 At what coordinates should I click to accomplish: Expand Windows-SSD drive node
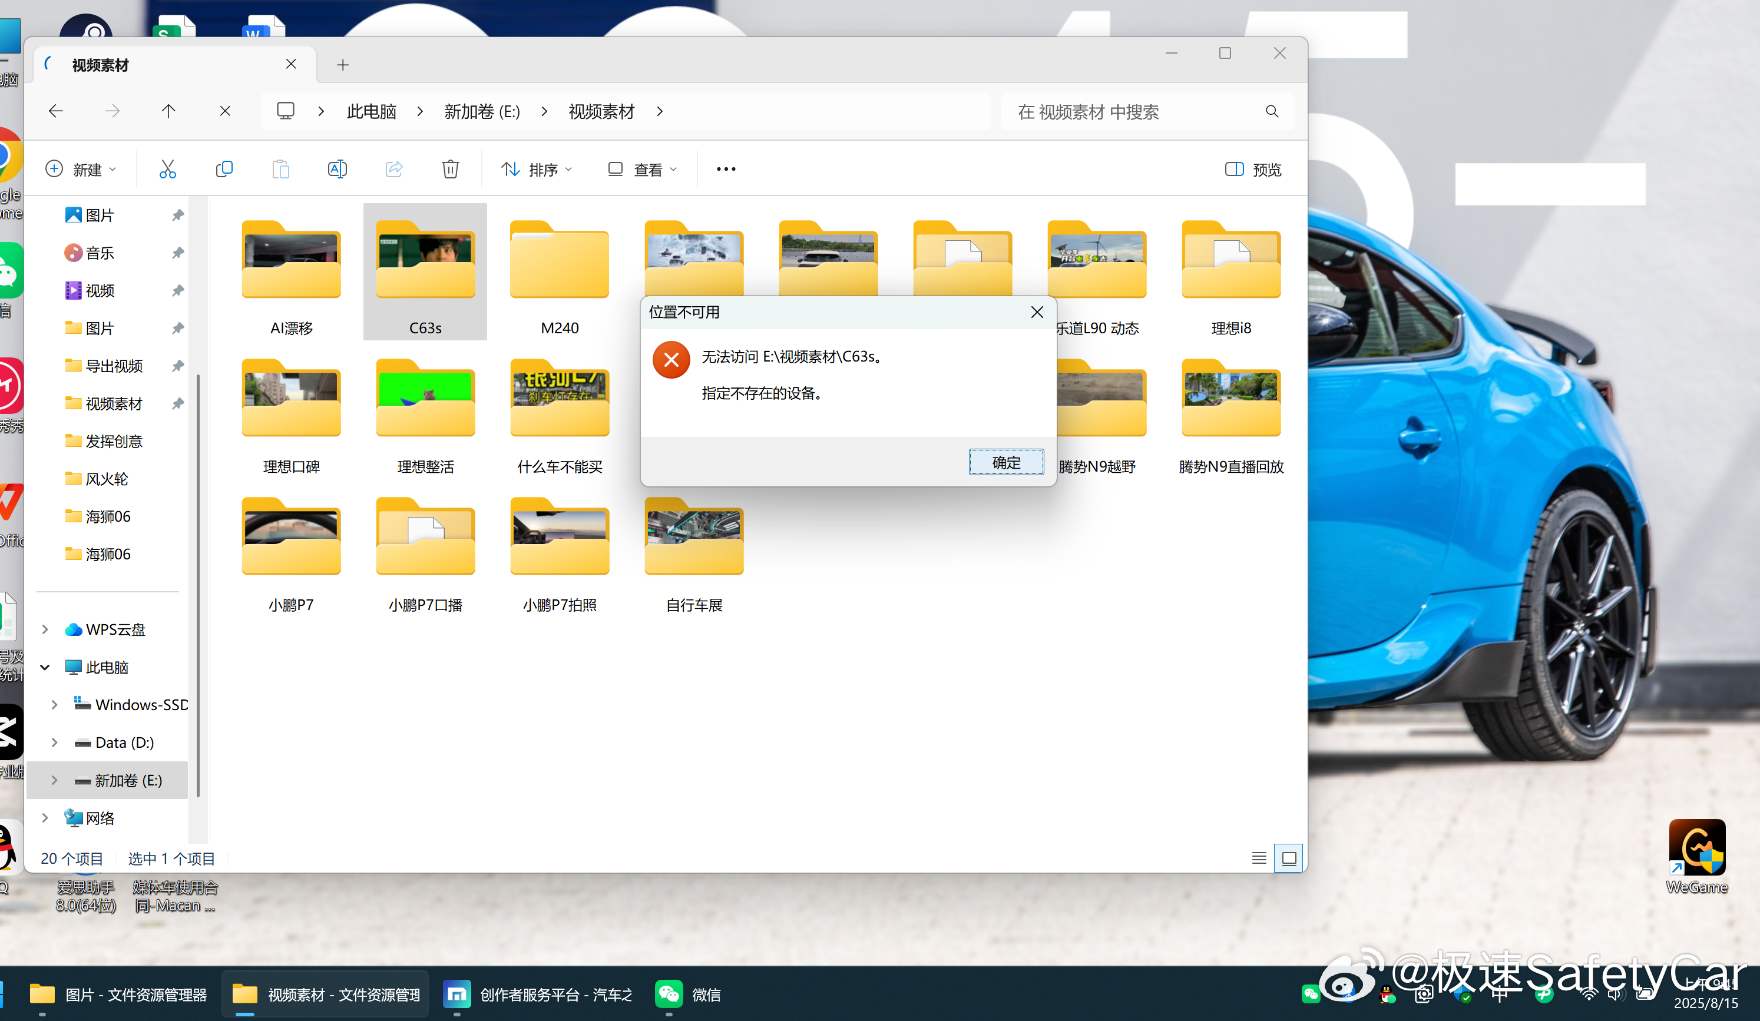[54, 705]
